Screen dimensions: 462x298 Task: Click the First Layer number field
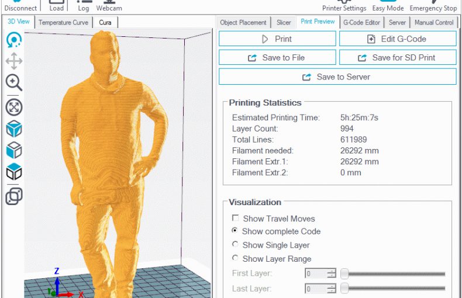coord(315,273)
